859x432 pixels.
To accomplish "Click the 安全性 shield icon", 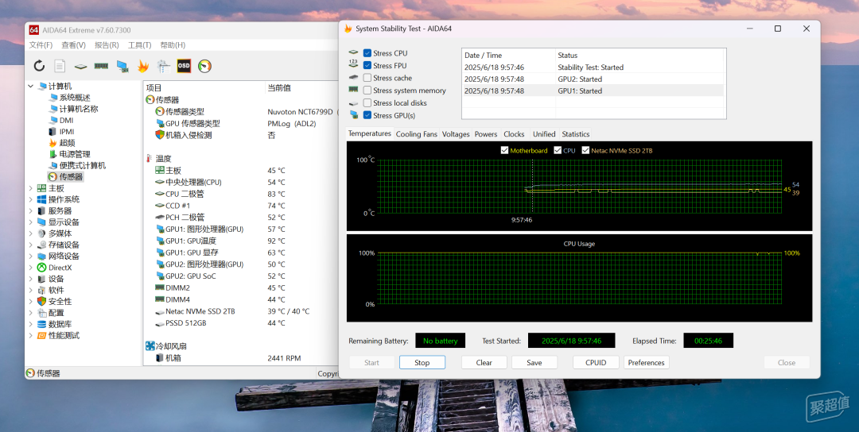I will coord(41,301).
